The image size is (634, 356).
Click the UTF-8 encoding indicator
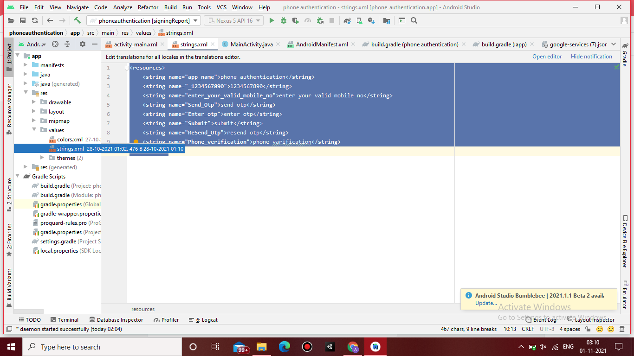coord(547,329)
